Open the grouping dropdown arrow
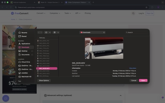 coord(58,32)
